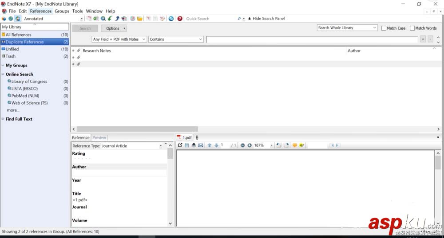
Task: Switch to Local Library Mode icon
Action: (x=4, y=19)
